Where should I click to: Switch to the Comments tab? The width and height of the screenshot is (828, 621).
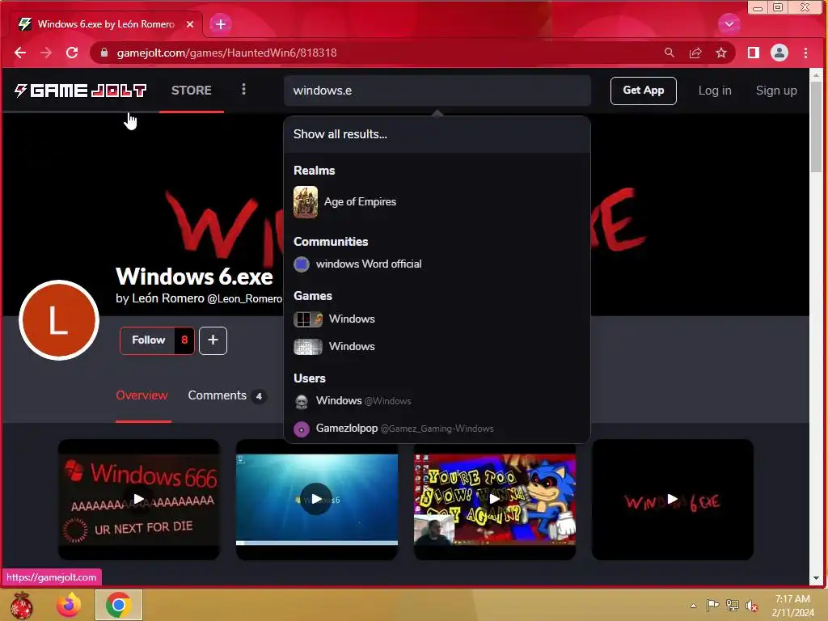[x=227, y=395]
